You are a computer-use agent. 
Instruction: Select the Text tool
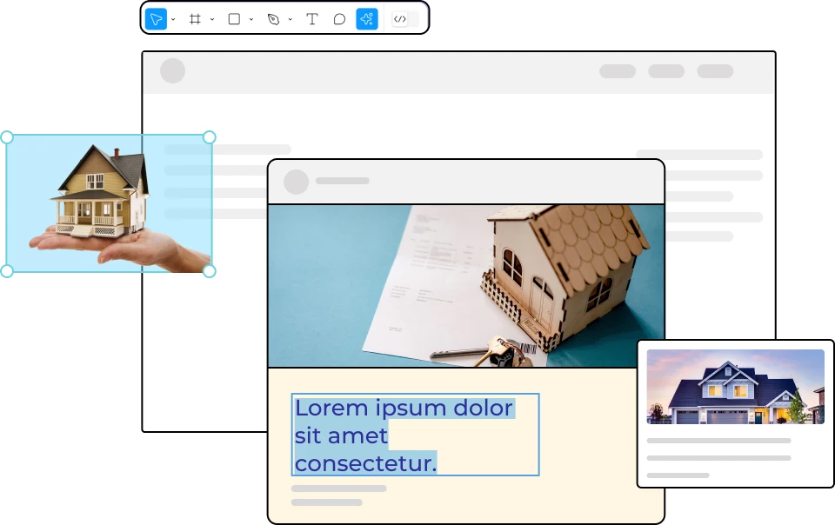(312, 19)
